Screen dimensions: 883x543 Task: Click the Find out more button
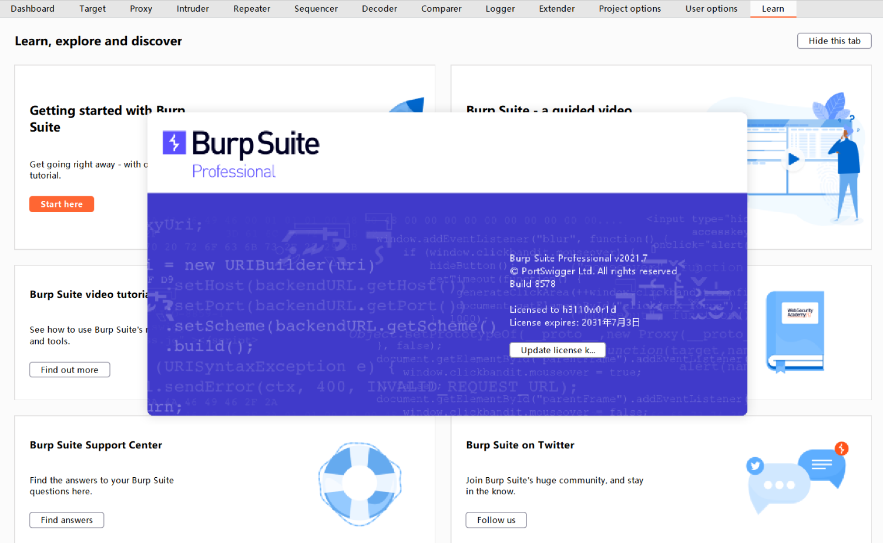[69, 370]
